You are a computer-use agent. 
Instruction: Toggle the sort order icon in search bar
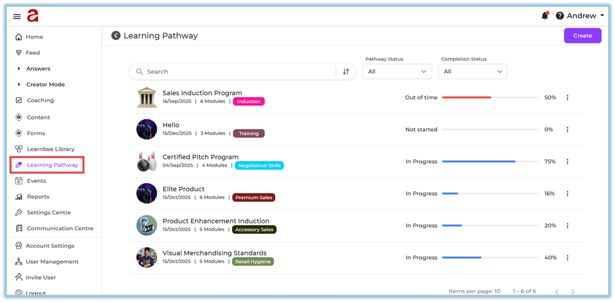click(x=346, y=72)
